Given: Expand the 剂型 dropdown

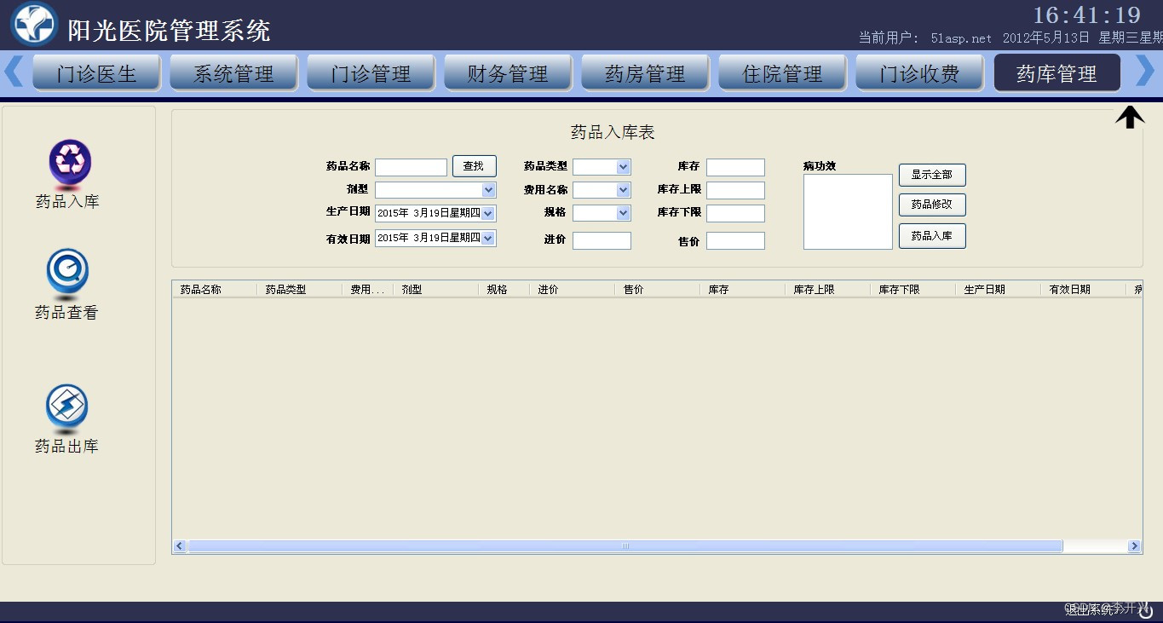Looking at the screenshot, I should (x=488, y=190).
